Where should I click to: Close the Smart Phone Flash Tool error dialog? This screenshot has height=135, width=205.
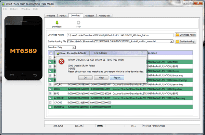[x=142, y=52]
